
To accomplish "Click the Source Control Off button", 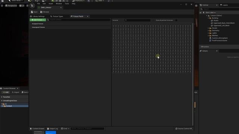I will (184, 129).
